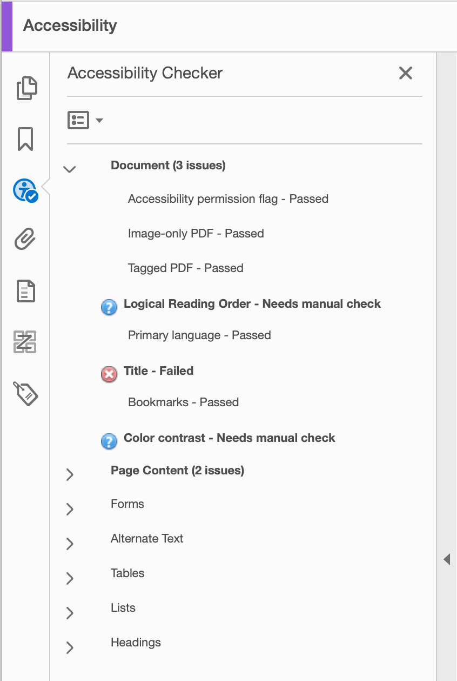Screen dimensions: 457x681
Task: Collapse the Document (3 issues) section
Action: pyautogui.click(x=69, y=169)
